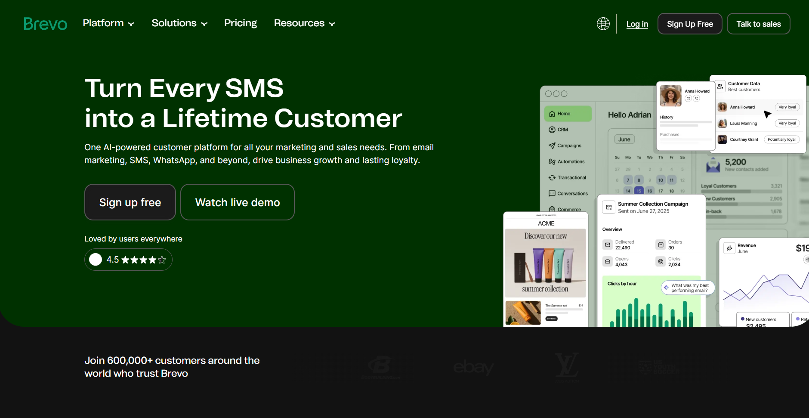Open the language selector globe icon
Viewport: 809px width, 418px height.
pyautogui.click(x=603, y=24)
